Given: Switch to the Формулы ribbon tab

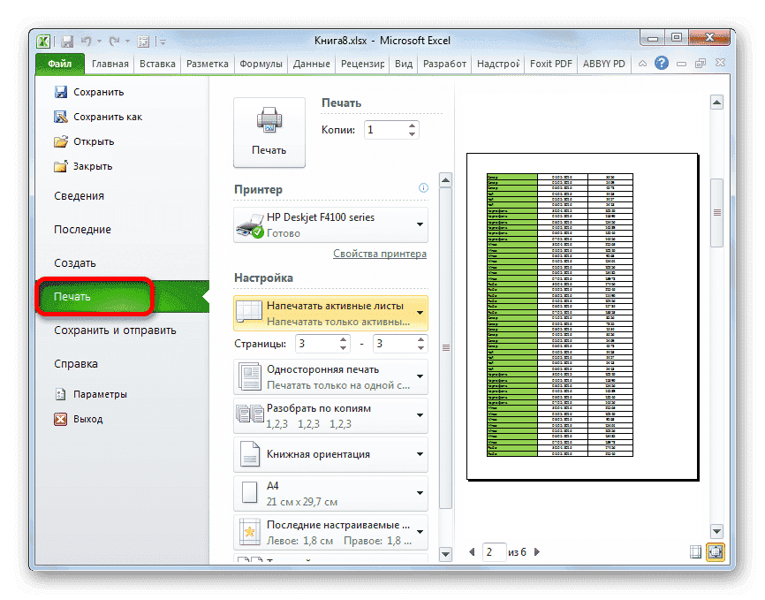Looking at the screenshot, I should (261, 64).
